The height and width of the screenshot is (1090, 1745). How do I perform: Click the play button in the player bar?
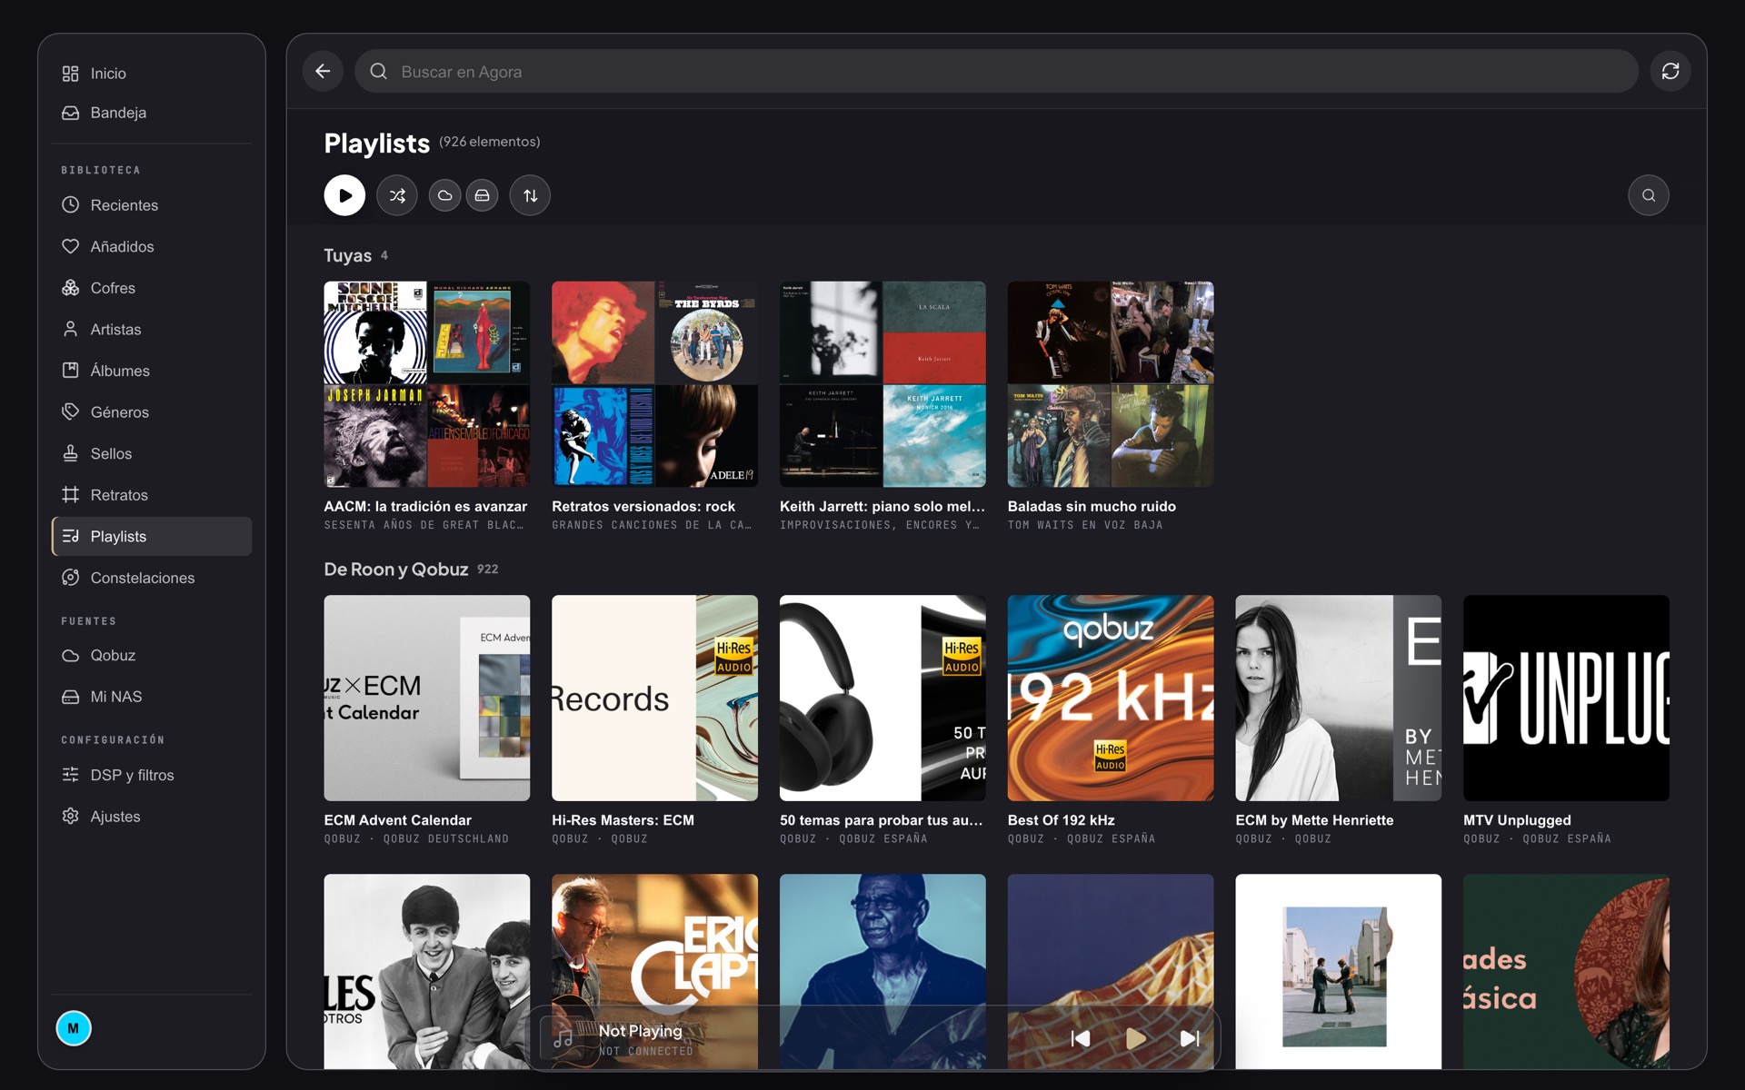tap(1135, 1038)
